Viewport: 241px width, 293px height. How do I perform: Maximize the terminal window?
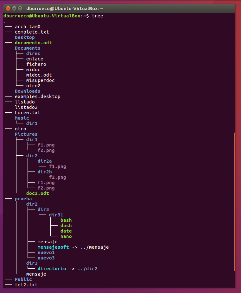click(20, 8)
